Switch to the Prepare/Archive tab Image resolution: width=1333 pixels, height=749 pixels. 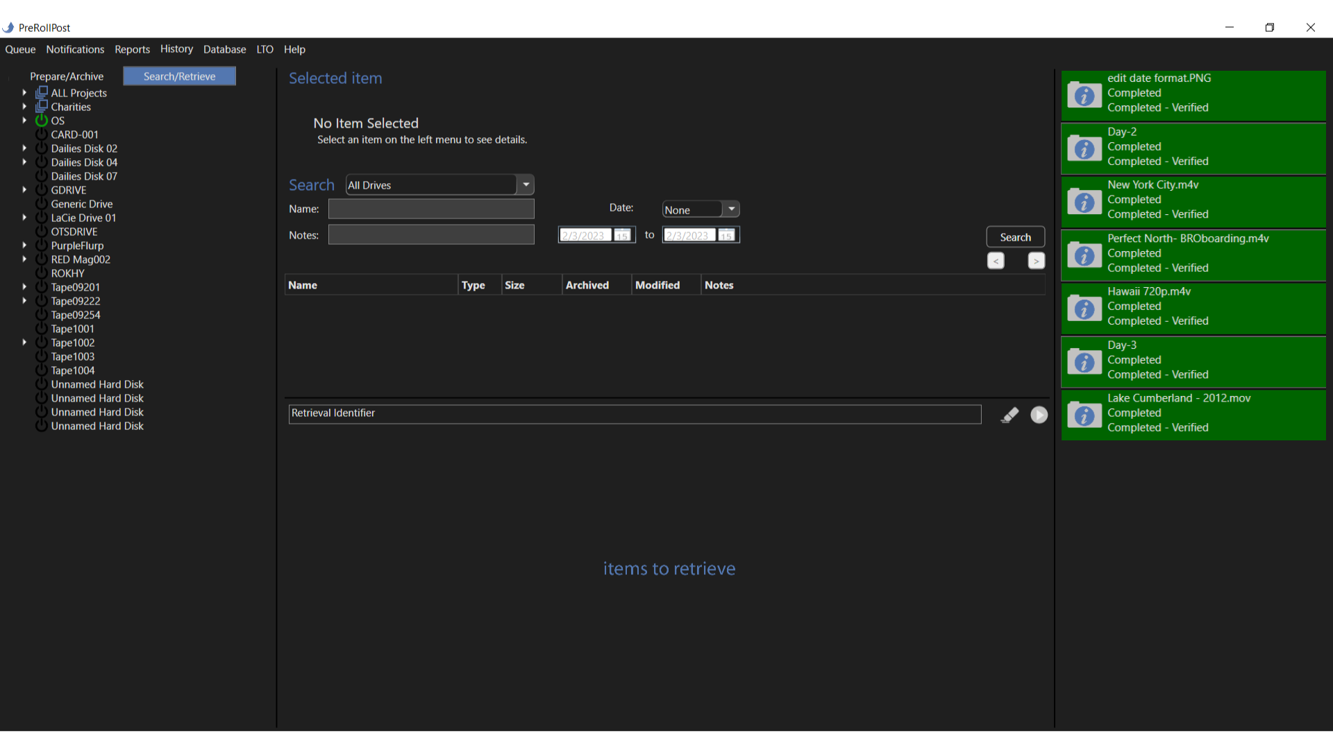pyautogui.click(x=67, y=76)
